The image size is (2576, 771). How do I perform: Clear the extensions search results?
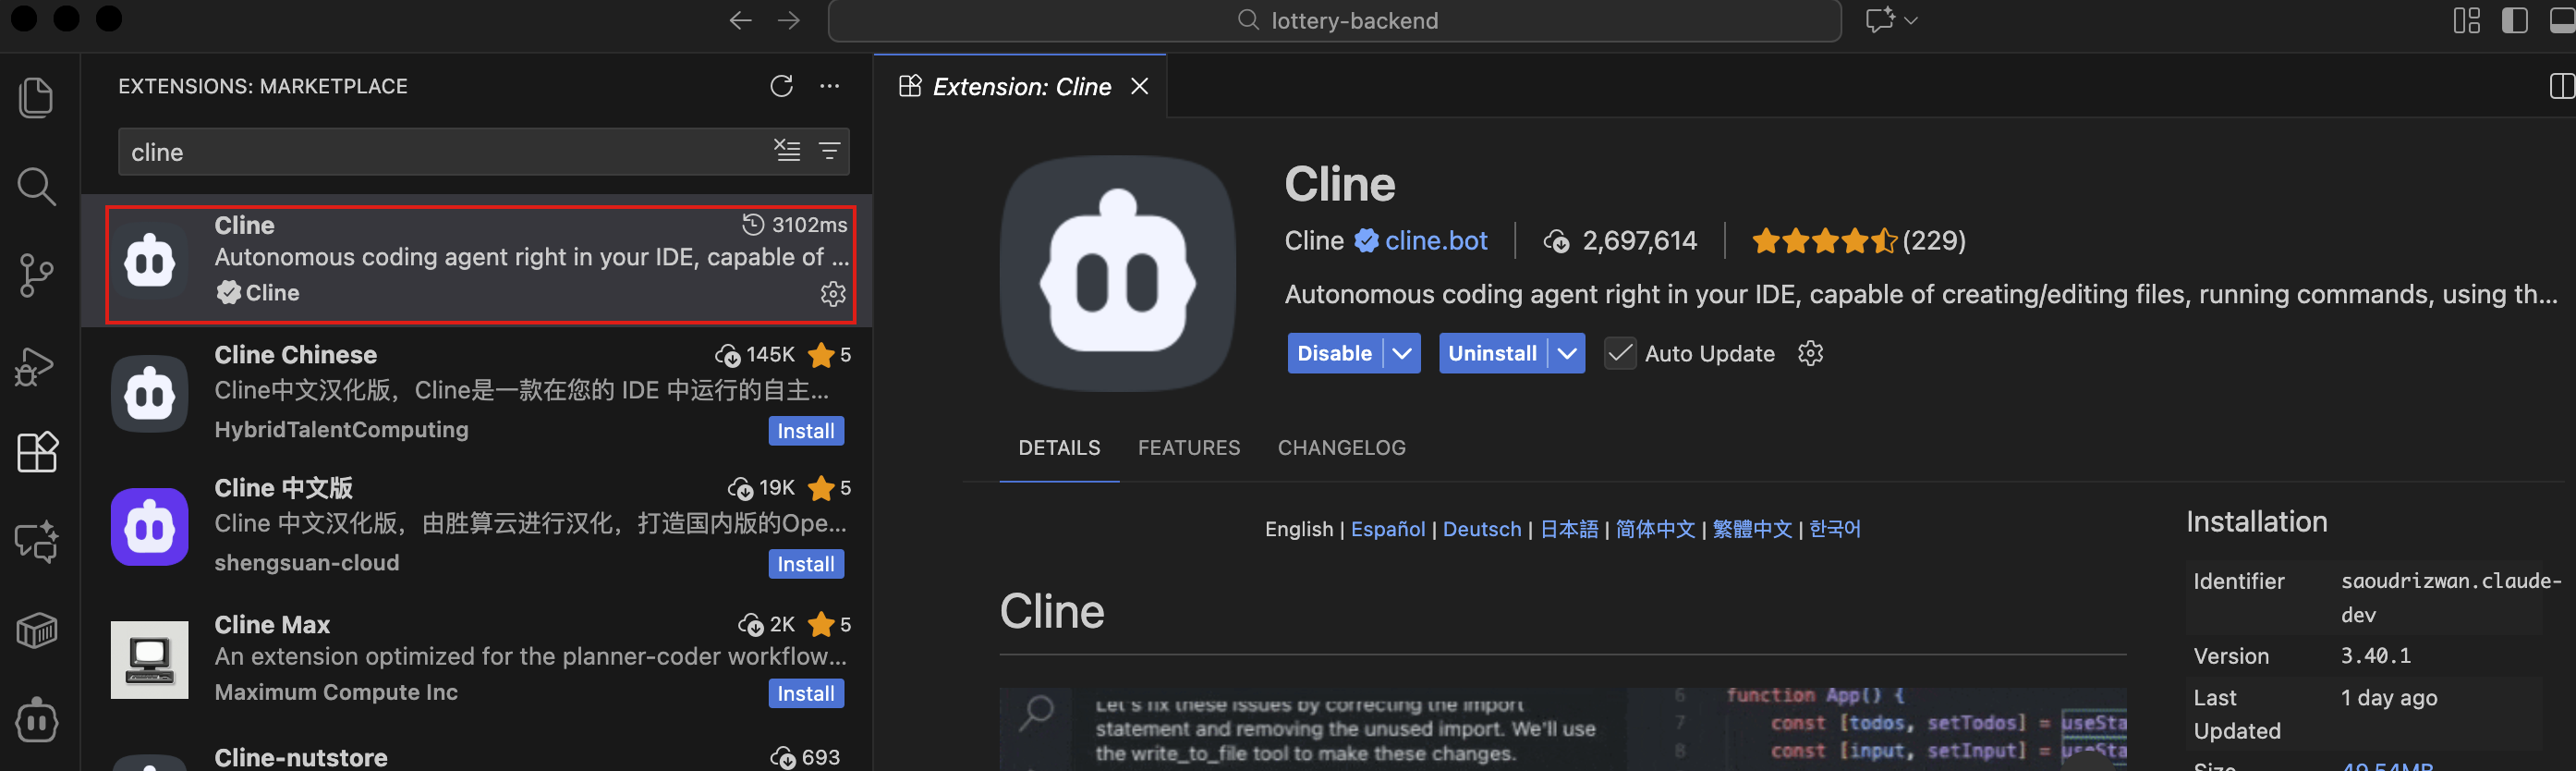(787, 151)
